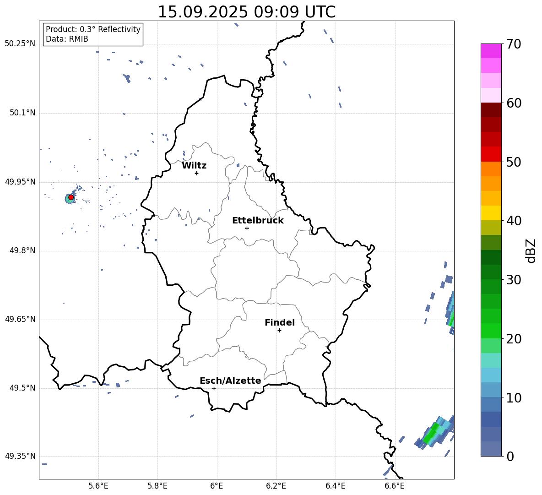Click the 50.1°N latitude label
This screenshot has height=495, width=542.
(22, 113)
